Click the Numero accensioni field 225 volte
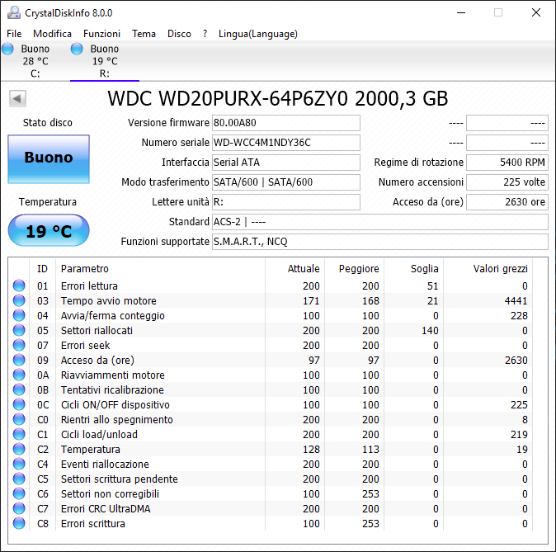556x552 pixels. click(507, 182)
